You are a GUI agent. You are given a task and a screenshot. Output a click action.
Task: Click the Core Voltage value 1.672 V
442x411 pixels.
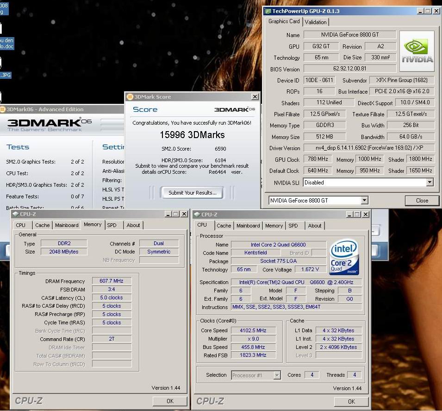click(x=310, y=269)
